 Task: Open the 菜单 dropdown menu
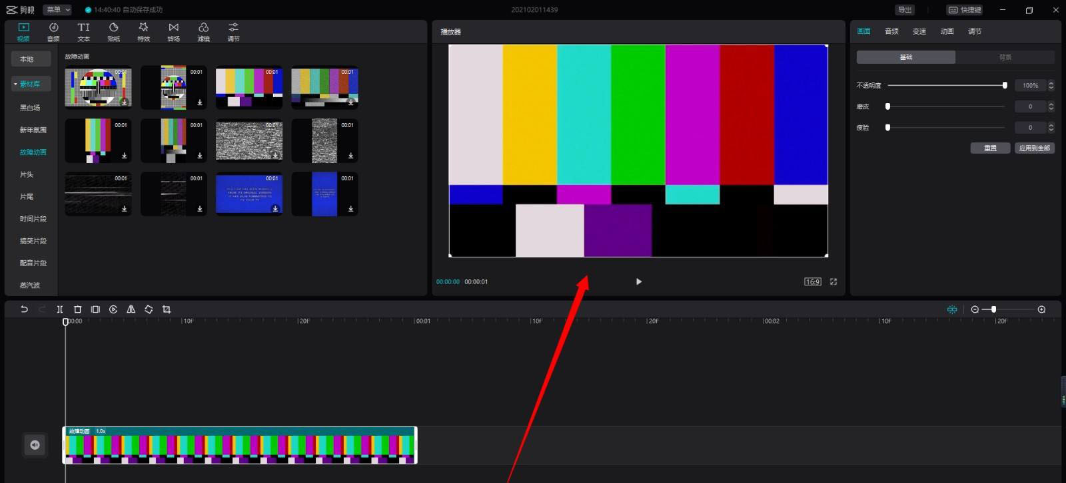point(57,10)
